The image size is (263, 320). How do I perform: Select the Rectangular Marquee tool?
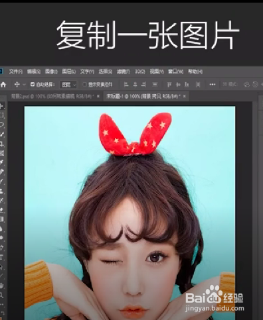[x=1, y=115]
